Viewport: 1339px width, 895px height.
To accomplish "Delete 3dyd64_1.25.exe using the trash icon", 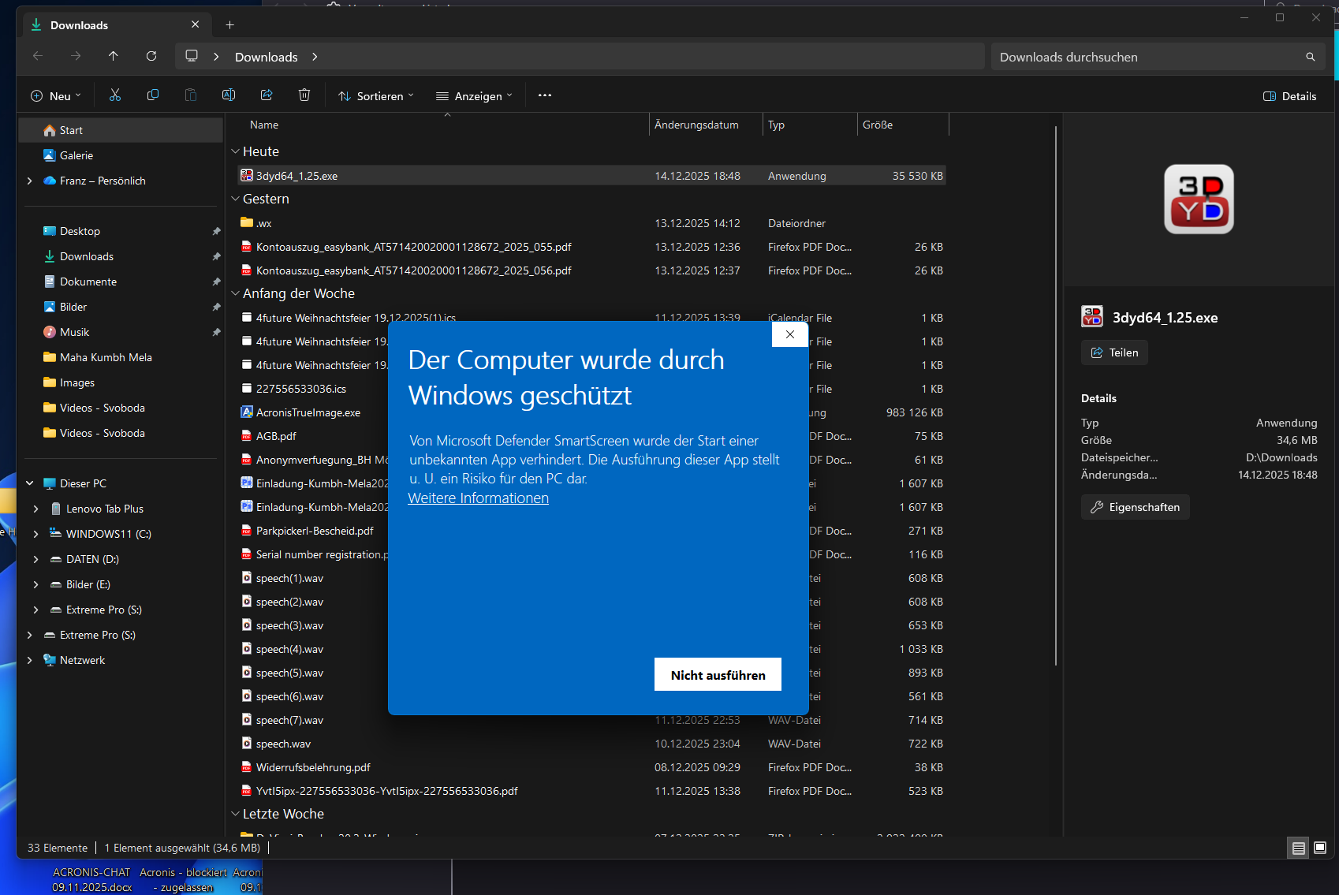I will (x=304, y=95).
